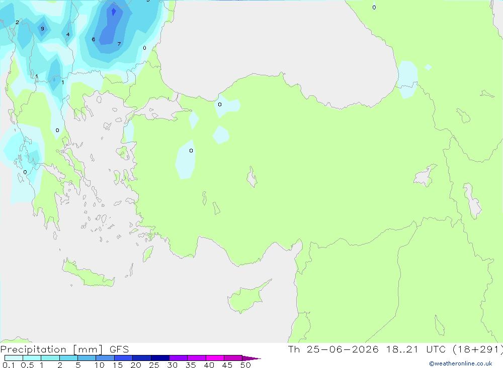
Task: Click the '7' precipitation value on map
Action: tap(119, 44)
